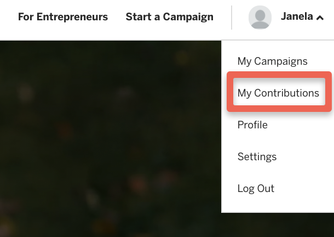Viewport: 334px width, 237px height.
Task: Click the word Entrepreneurs in the top navigation
Action: pos(72,16)
